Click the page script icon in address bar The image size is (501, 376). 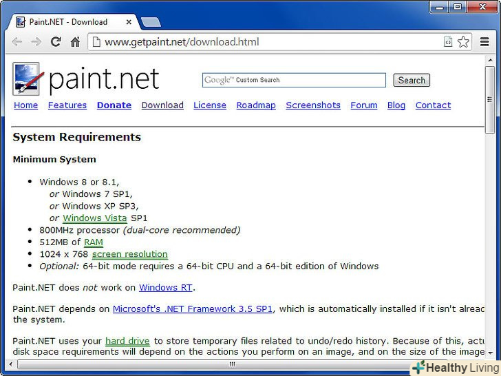tap(448, 42)
